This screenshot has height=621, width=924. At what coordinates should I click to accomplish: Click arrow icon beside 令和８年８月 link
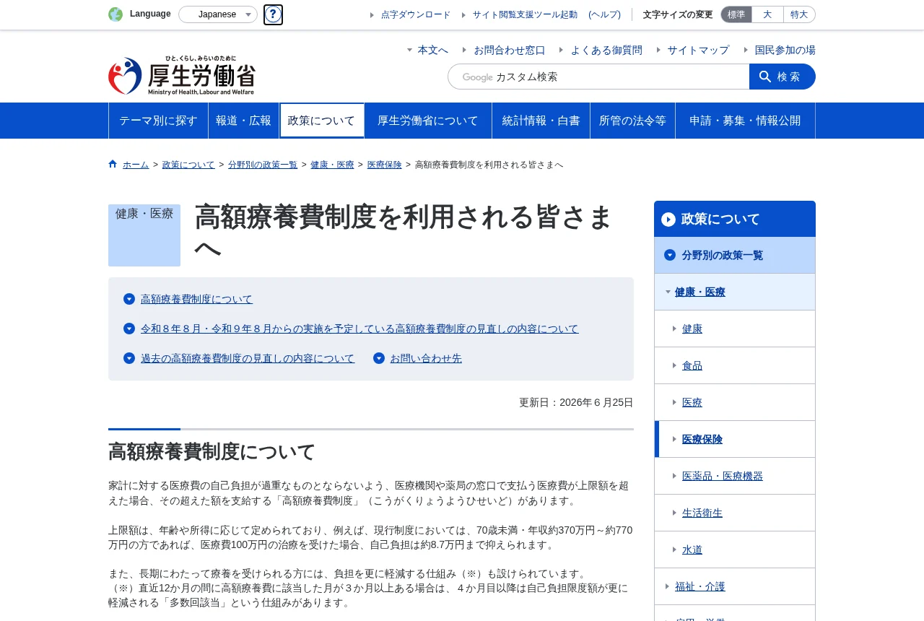[x=129, y=329]
